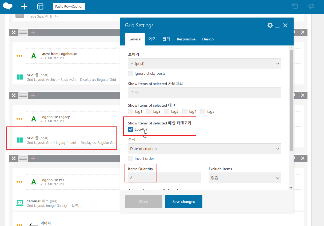Viewport: 324px width, 226px height.
Task: Switch to the 필터 tab
Action: pyautogui.click(x=166, y=39)
